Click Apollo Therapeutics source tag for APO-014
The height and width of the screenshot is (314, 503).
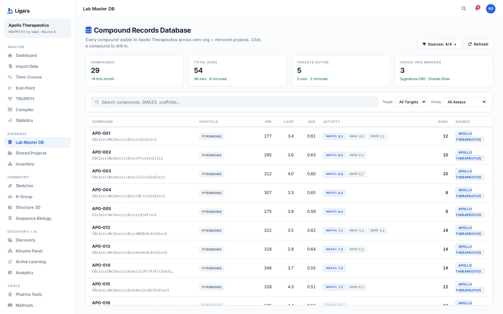[469, 269]
